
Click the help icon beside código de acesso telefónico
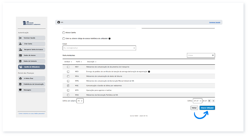click(x=109, y=39)
